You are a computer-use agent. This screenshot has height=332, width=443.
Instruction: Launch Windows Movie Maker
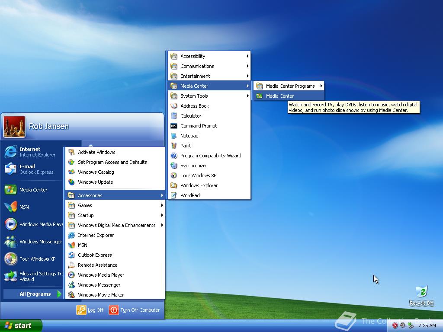pos(115,295)
